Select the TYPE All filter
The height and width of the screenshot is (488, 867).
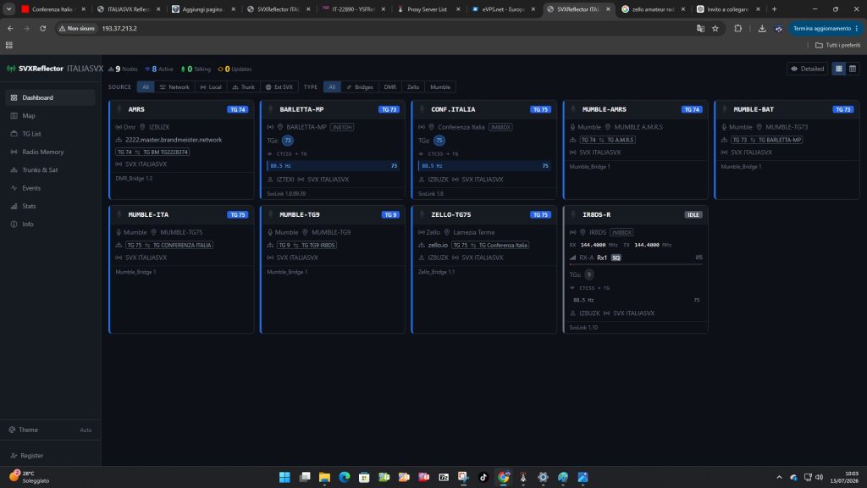pyautogui.click(x=332, y=87)
